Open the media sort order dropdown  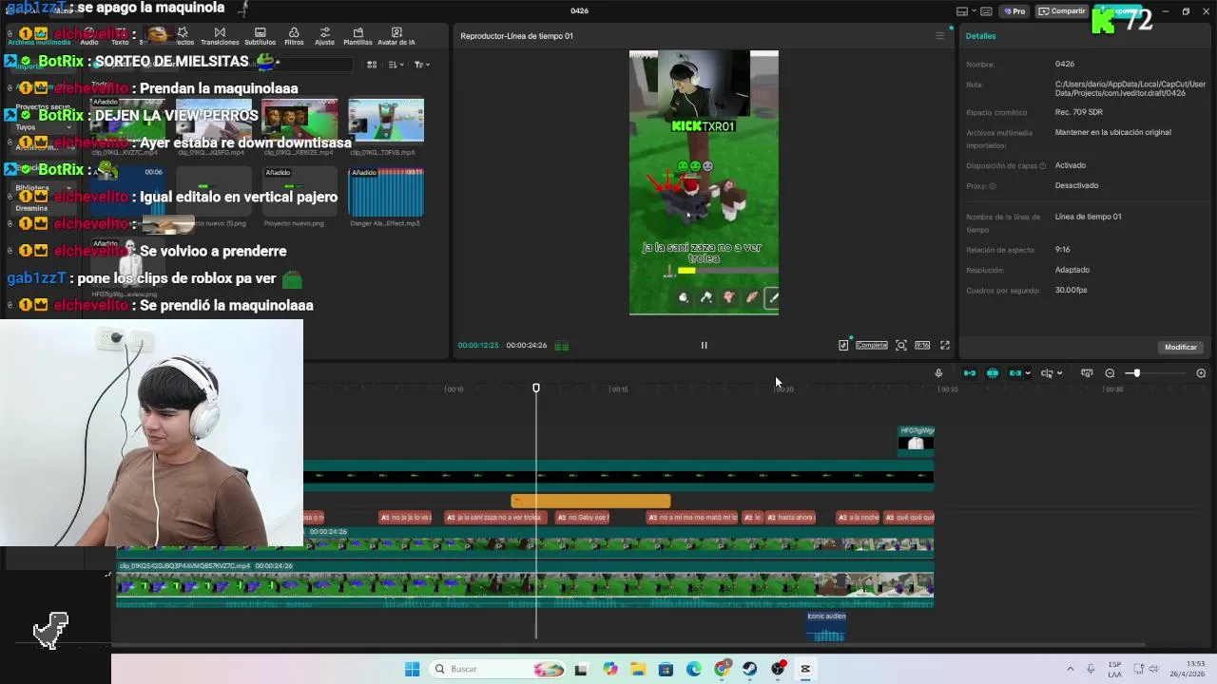point(396,65)
